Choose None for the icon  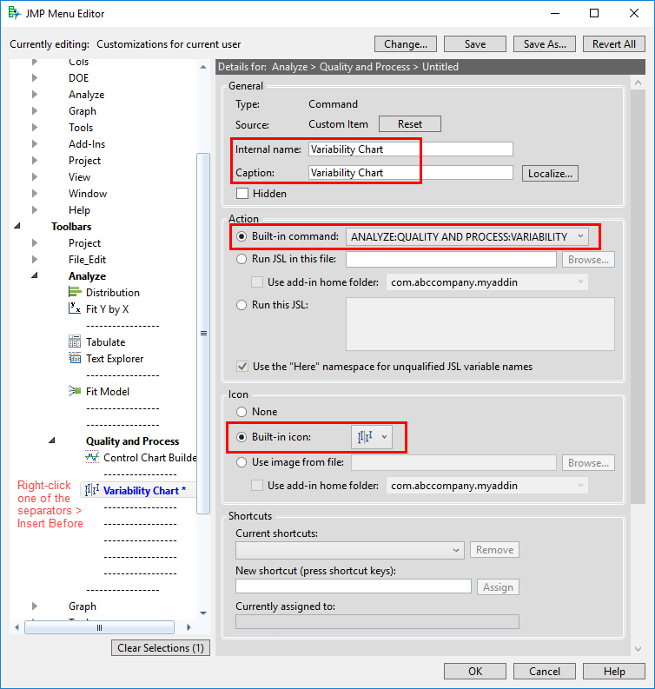tap(241, 412)
